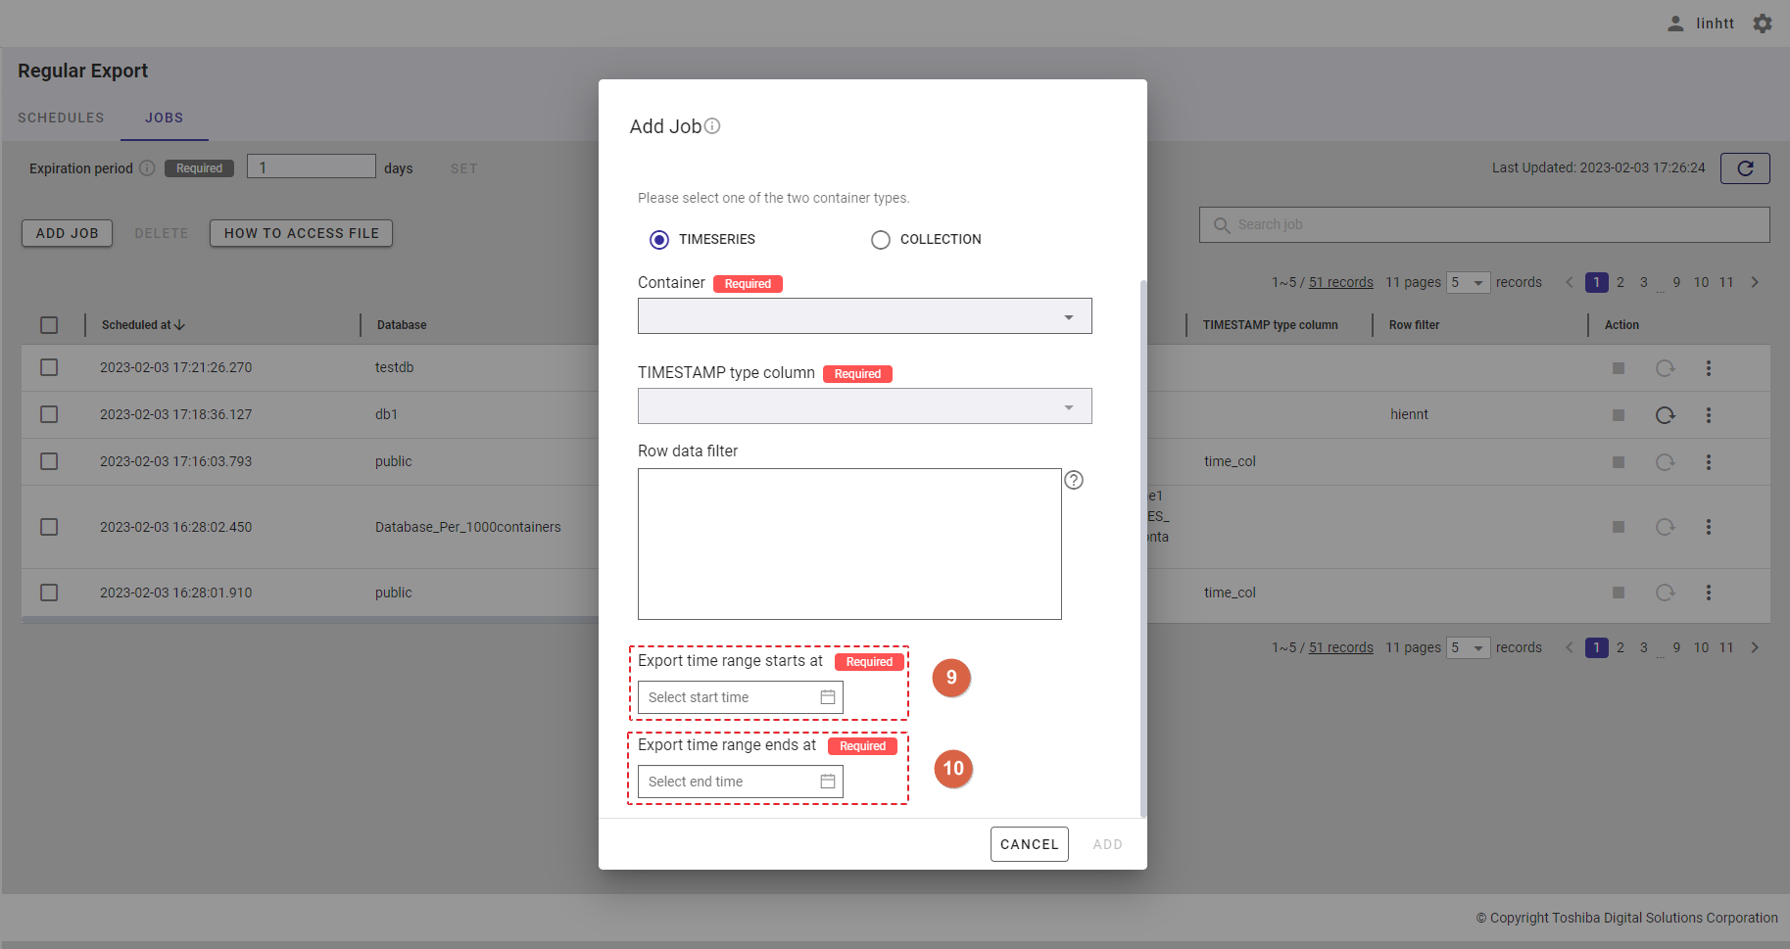The width and height of the screenshot is (1790, 949).
Task: Switch to the JOBS tab
Action: (x=164, y=118)
